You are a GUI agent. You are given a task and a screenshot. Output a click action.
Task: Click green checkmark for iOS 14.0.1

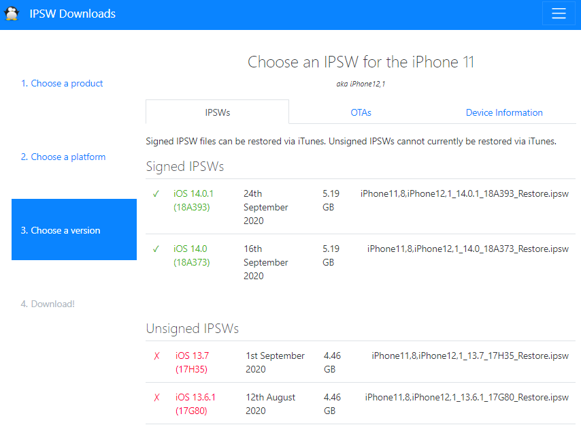pos(156,194)
